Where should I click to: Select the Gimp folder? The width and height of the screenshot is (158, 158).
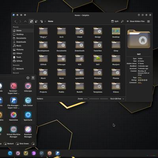pos(116,46)
